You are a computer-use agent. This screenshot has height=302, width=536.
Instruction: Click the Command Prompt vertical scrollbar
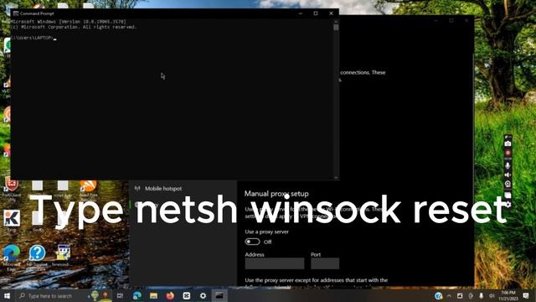336,99
